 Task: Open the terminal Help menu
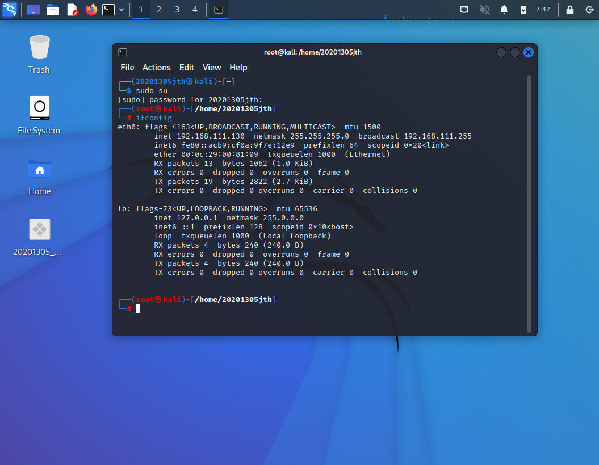point(238,68)
